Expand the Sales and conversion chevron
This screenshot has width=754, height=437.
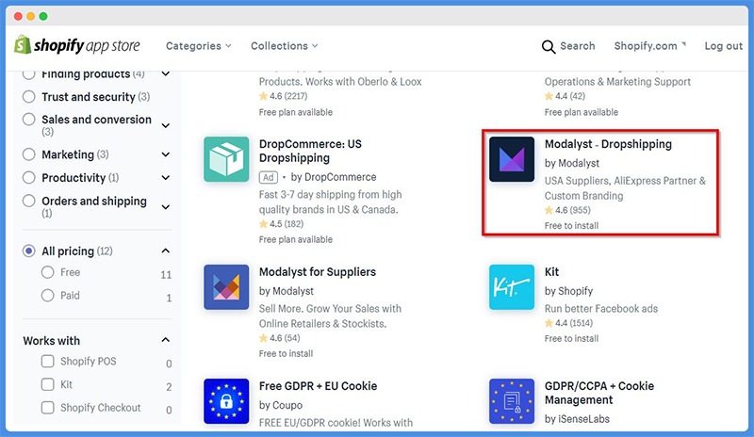[166, 125]
